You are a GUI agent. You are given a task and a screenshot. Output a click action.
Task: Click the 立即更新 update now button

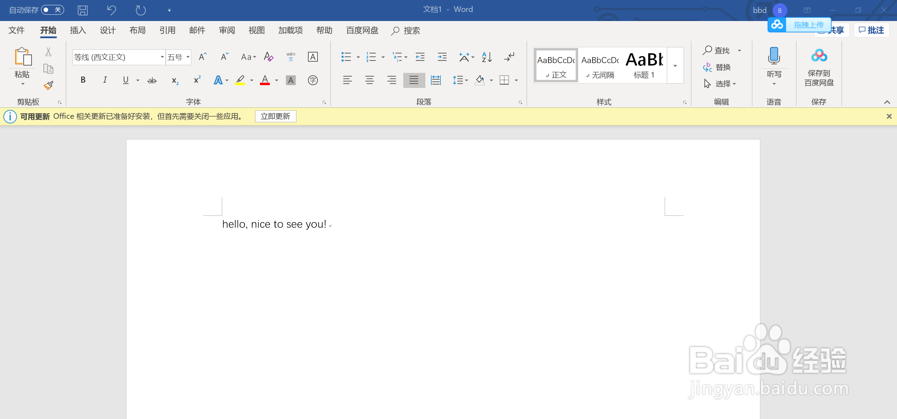click(275, 116)
